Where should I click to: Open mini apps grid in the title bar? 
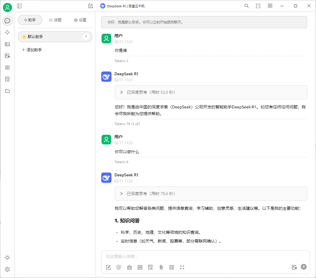point(270,6)
